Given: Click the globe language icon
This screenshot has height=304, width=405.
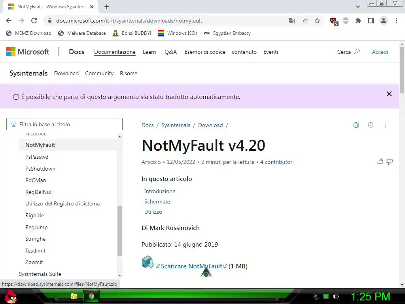Looking at the screenshot, I should 356,125.
